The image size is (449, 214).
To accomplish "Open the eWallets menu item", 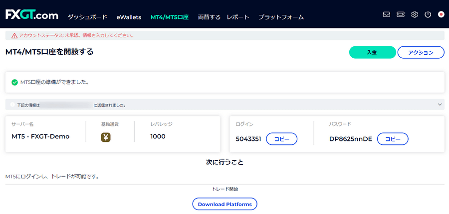I will click(129, 17).
